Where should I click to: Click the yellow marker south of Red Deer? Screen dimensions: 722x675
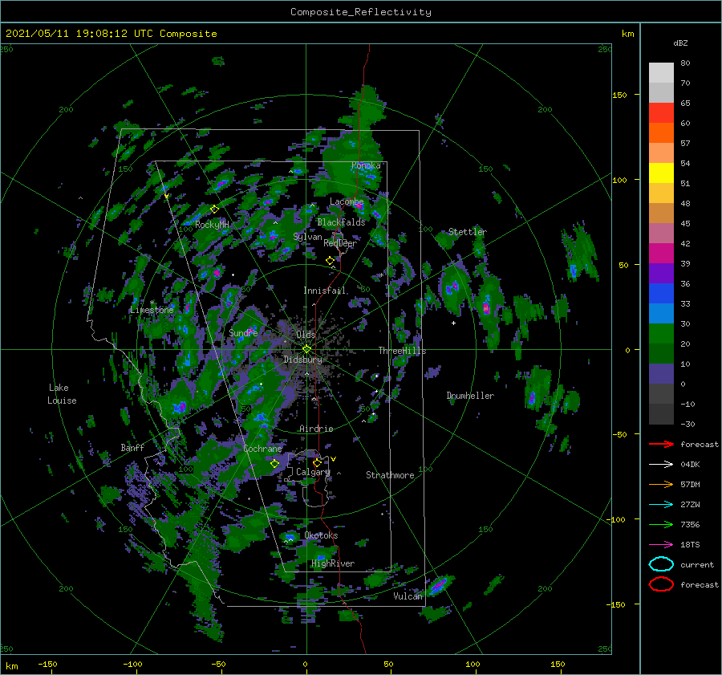[x=330, y=261]
